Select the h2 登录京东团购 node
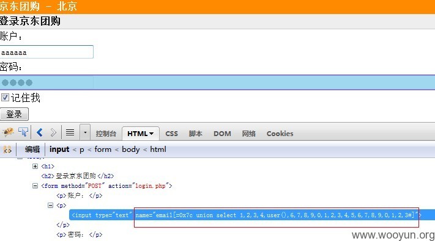435x241 pixels. pos(78,176)
